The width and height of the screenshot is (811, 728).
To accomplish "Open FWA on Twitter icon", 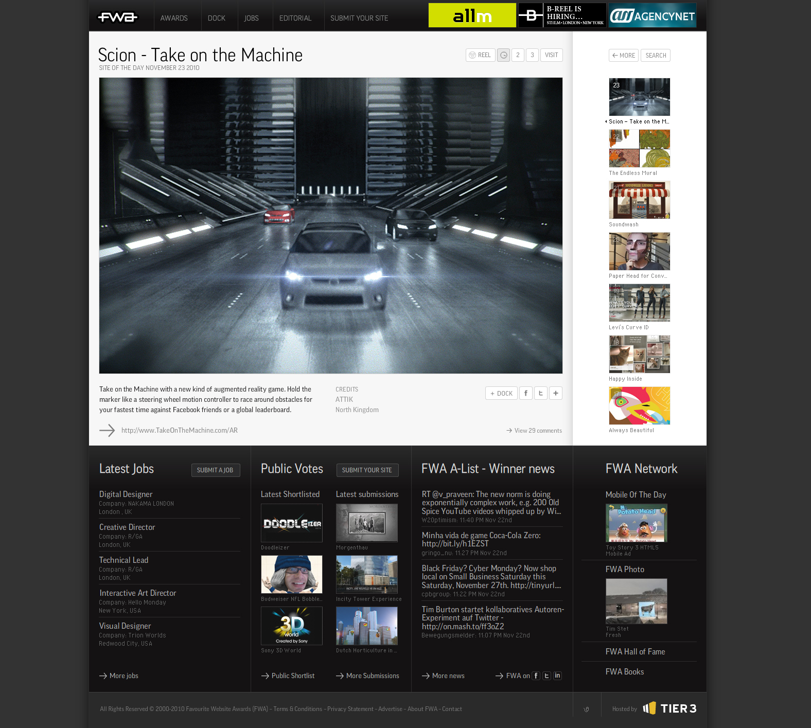I will pos(547,676).
